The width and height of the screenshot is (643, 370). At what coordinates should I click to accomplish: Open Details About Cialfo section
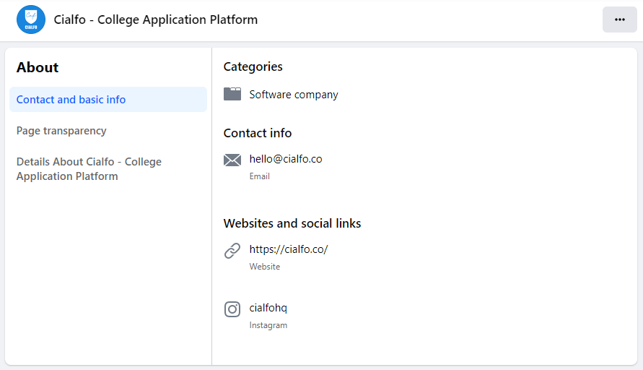89,169
